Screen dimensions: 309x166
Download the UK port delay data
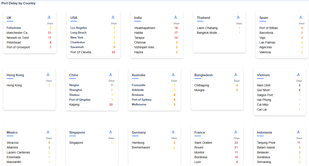(x=49, y=17)
